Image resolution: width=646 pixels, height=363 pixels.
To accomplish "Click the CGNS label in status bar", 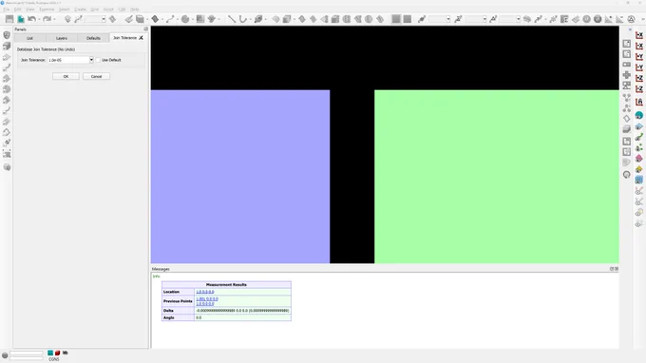I will 54,359.
